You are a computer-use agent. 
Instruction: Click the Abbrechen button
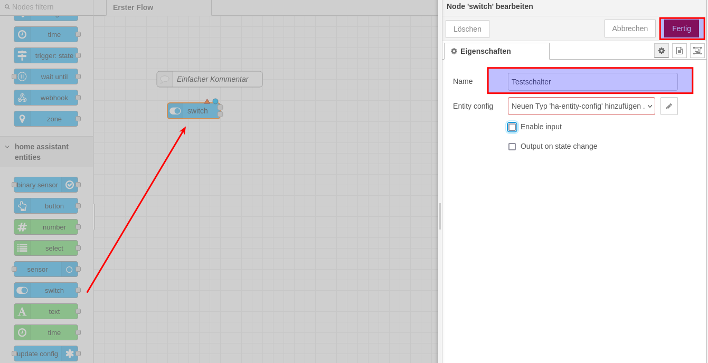tap(630, 28)
